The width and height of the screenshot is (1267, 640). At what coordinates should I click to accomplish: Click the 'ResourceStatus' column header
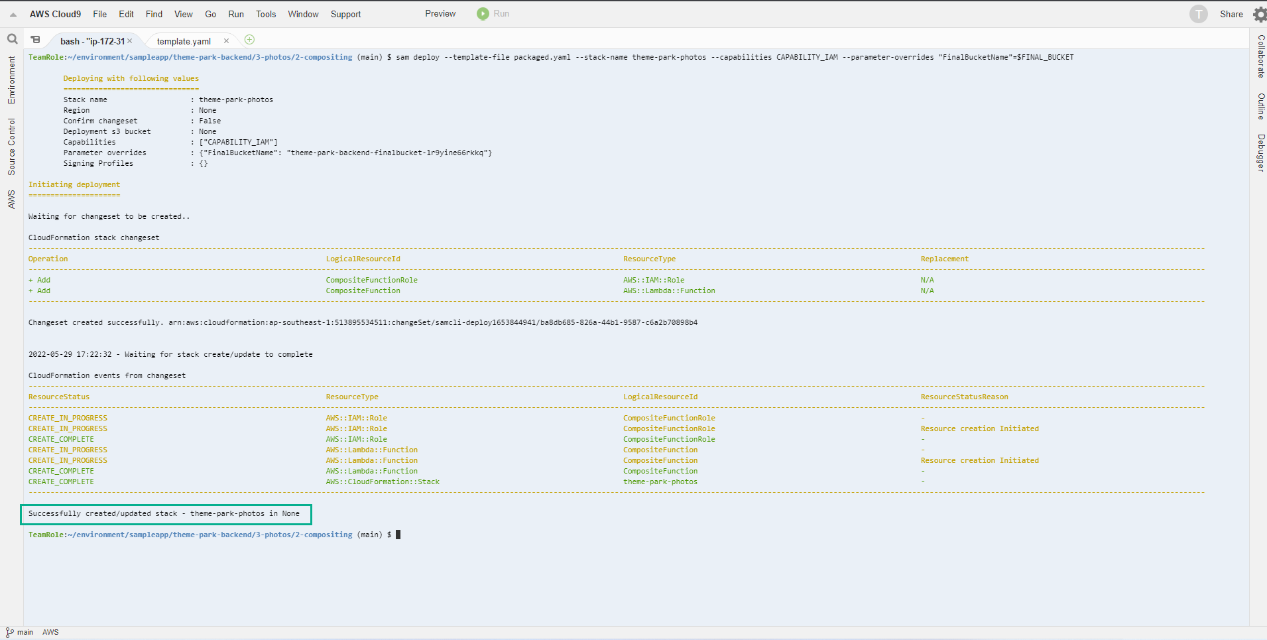(x=59, y=397)
